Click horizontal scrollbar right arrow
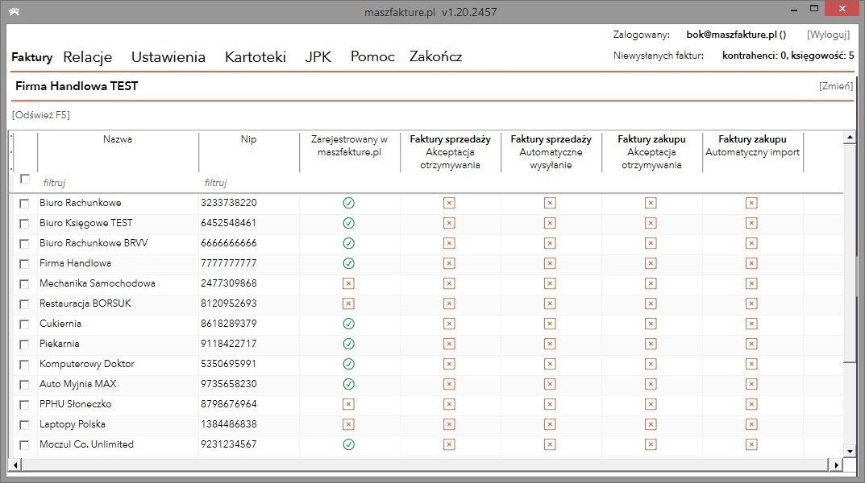The width and height of the screenshot is (865, 483). (x=836, y=465)
